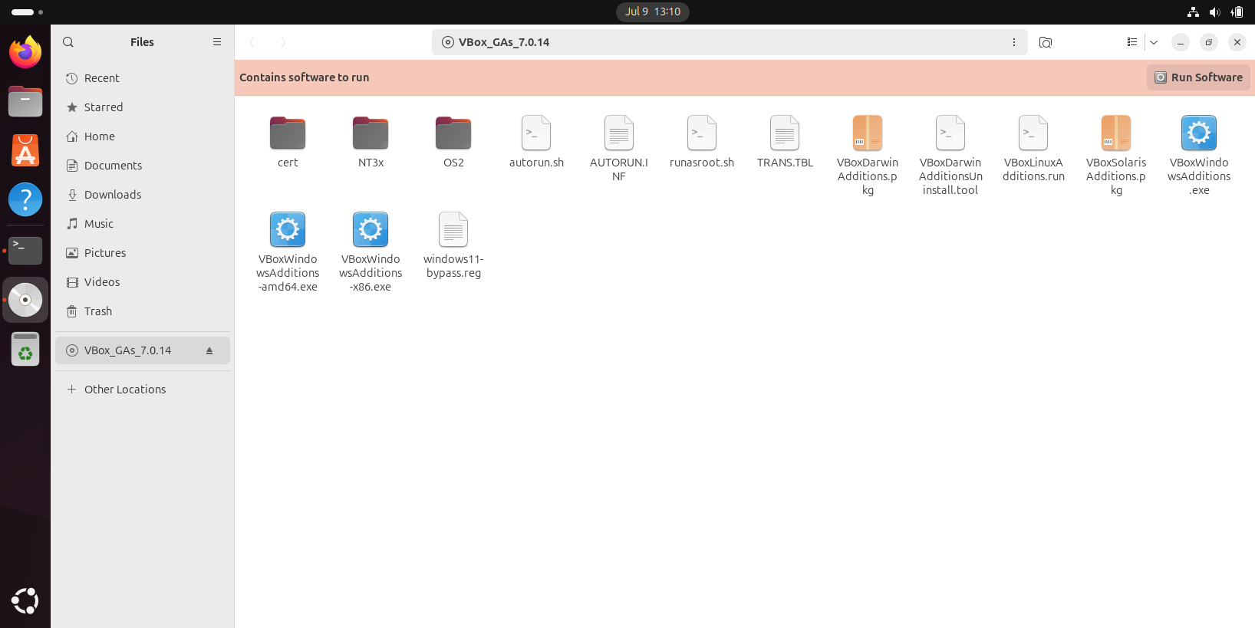This screenshot has height=628, width=1255.
Task: Open Documents in the sidebar
Action: (143, 166)
